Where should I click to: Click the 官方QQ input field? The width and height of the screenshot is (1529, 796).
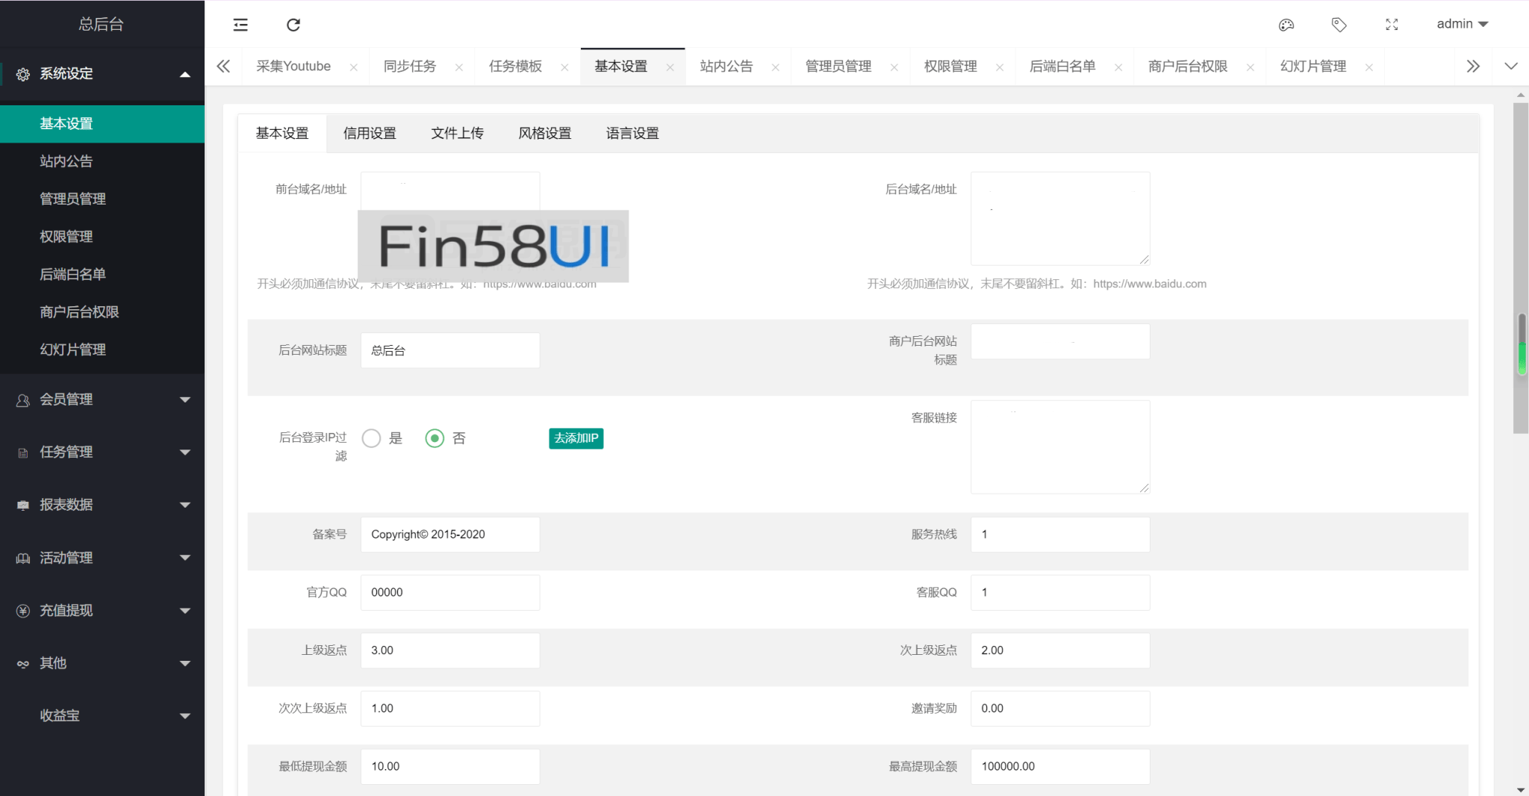[450, 593]
